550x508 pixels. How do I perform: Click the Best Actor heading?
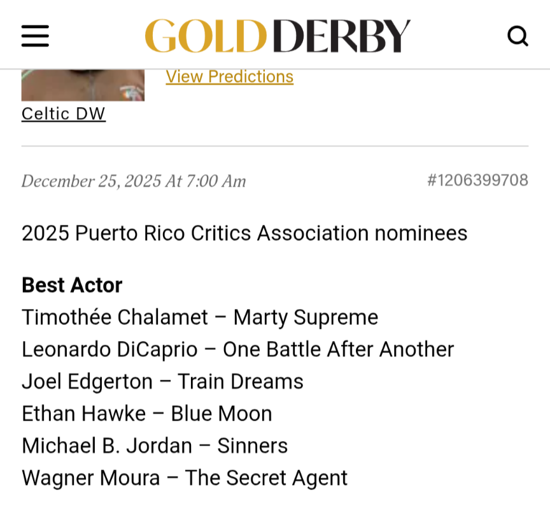pyautogui.click(x=72, y=285)
